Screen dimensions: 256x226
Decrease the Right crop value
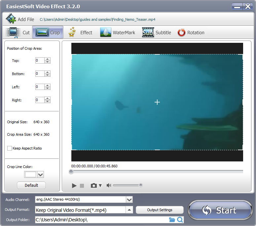click(47, 101)
